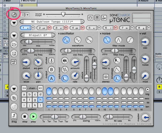Click the chain right button

coord(40,88)
